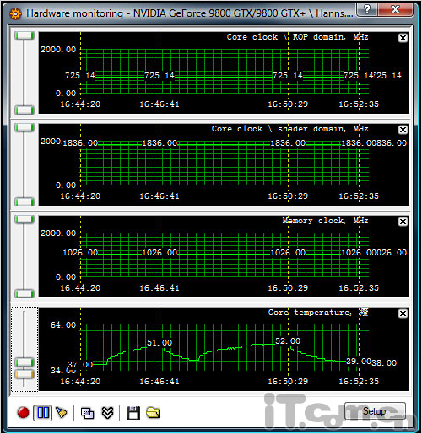The width and height of the screenshot is (422, 434).
Task: Click the upper slider handle of ROP domain graph
Action: pyautogui.click(x=24, y=35)
